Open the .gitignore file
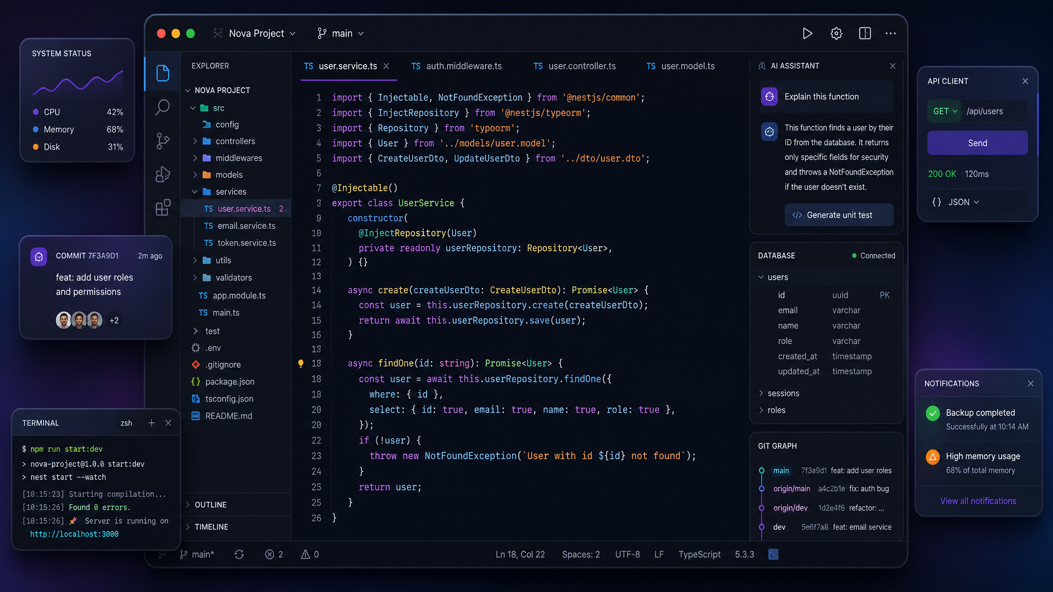This screenshot has height=592, width=1053. tap(223, 365)
